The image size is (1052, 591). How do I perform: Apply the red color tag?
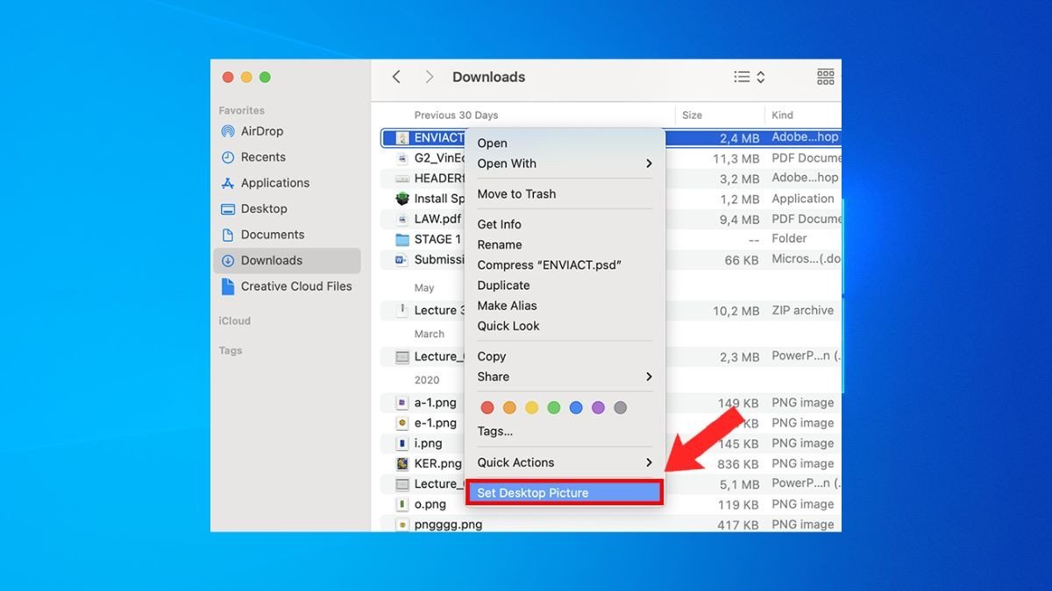tap(487, 408)
